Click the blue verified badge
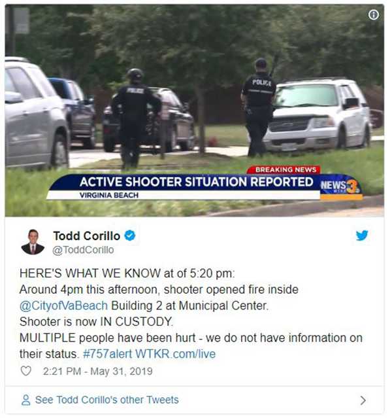Screen dimensions: 392x418 130,235
